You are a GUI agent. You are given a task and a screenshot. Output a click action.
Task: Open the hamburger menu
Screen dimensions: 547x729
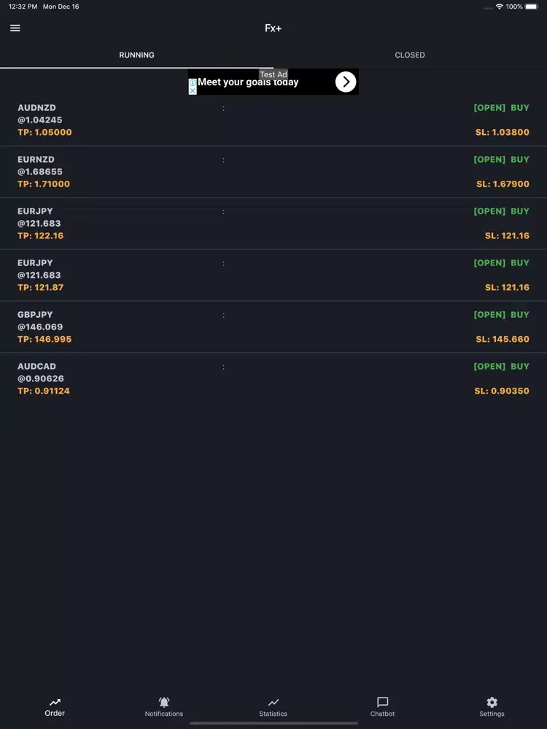point(15,28)
